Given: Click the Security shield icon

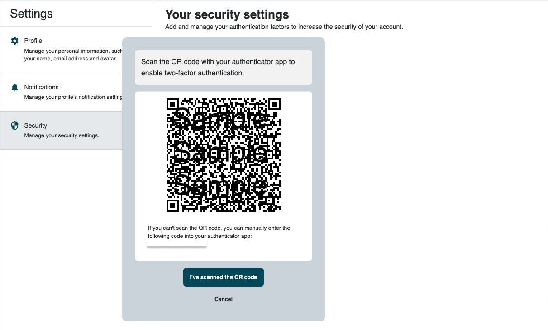Looking at the screenshot, I should (x=14, y=126).
